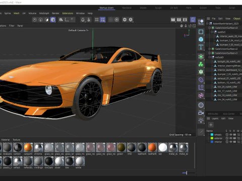
Task: Expand the SubdivisionSurface x2 tree node
Action: pos(209,49)
